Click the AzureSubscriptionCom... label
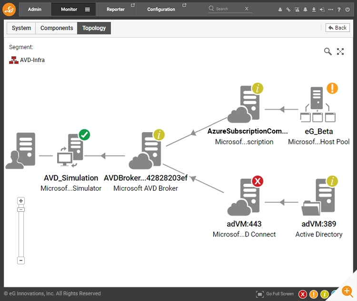This screenshot has width=357, height=301. coord(248,131)
